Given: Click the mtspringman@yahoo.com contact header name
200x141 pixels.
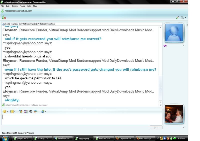Looking at the screenshot, I should pos(18,11).
